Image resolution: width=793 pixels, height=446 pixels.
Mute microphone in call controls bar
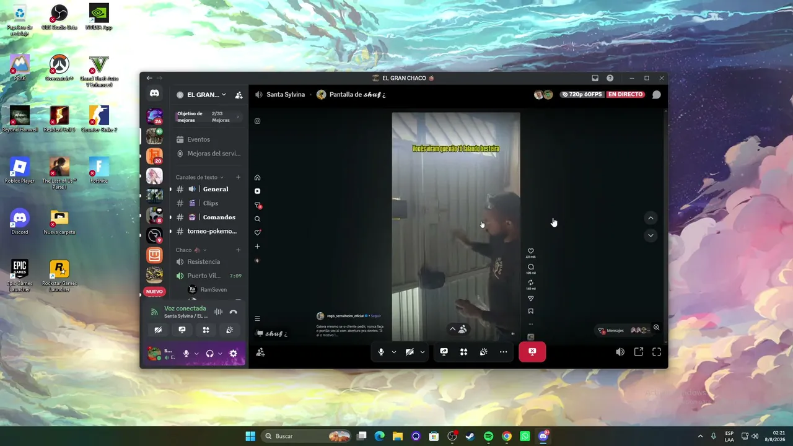pos(381,352)
